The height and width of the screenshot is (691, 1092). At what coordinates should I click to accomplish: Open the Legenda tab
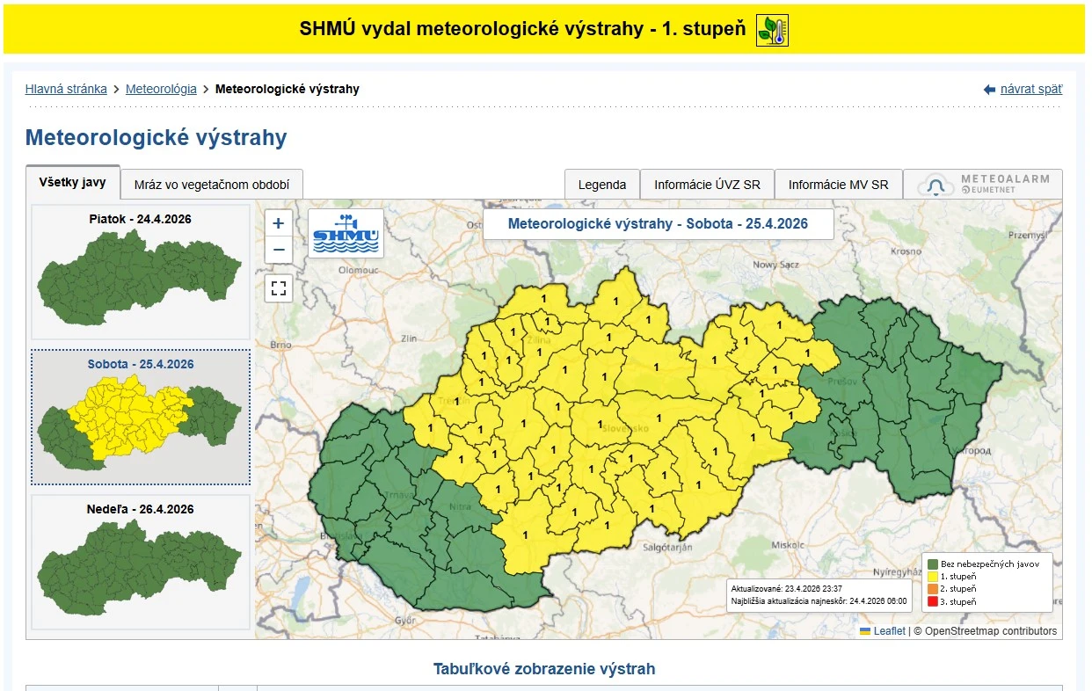[601, 185]
